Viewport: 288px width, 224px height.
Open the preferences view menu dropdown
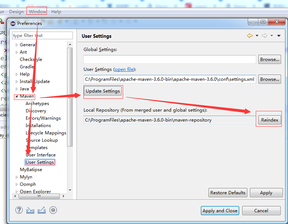click(279, 36)
